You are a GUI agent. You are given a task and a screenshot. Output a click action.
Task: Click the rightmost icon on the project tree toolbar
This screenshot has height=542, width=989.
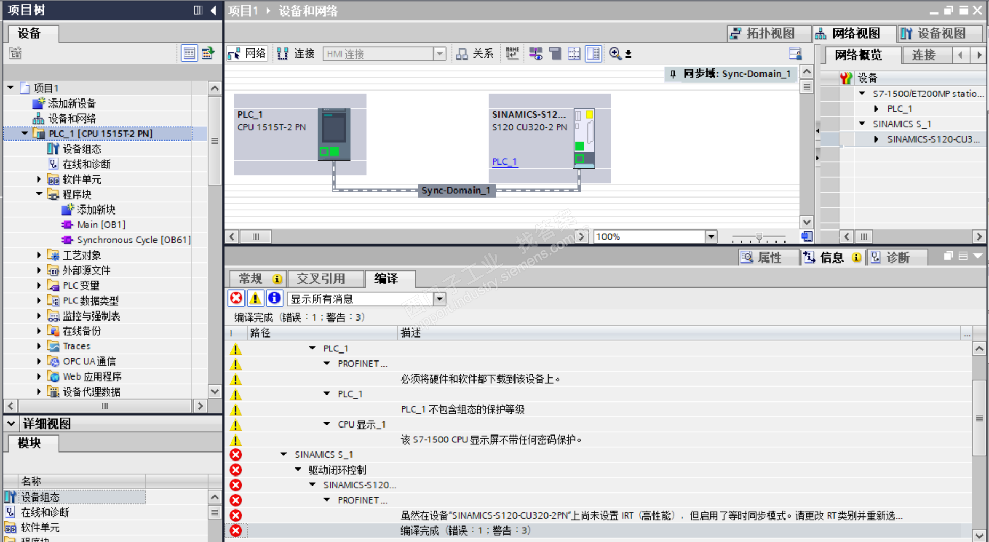coord(208,53)
